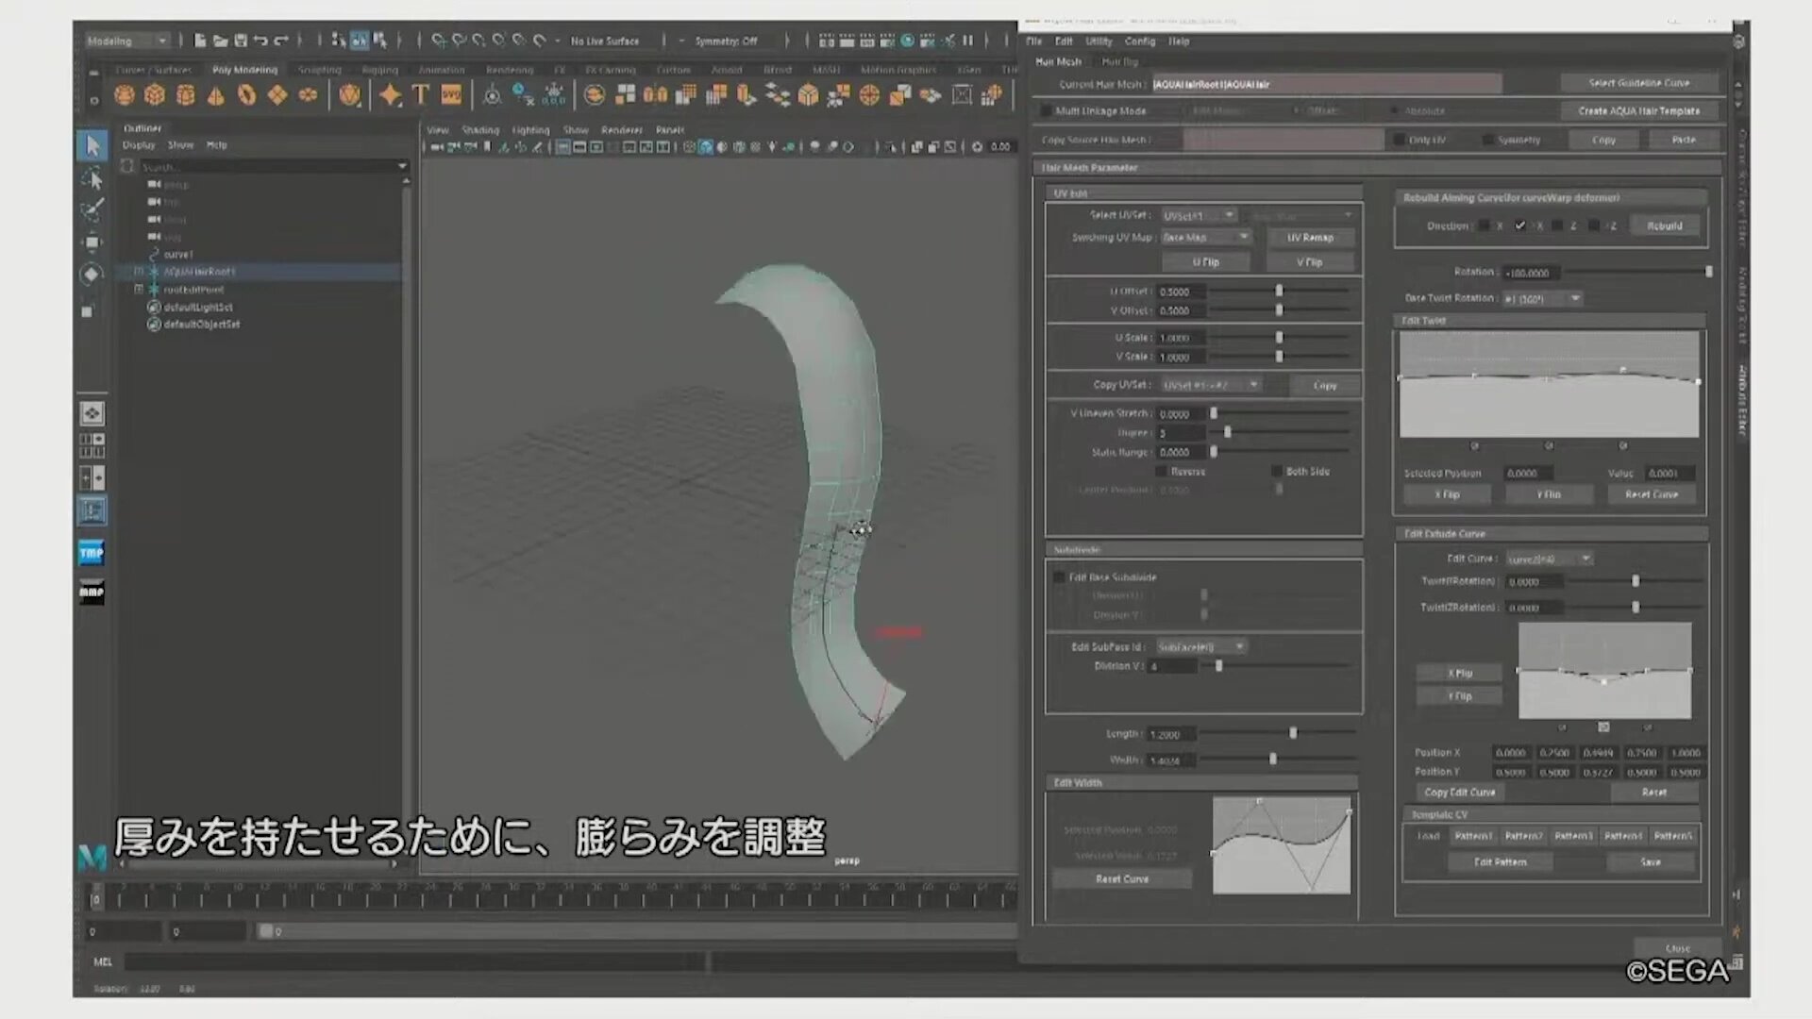Click the Create AQUA Hair Template button
The height and width of the screenshot is (1019, 1812).
1638,111
